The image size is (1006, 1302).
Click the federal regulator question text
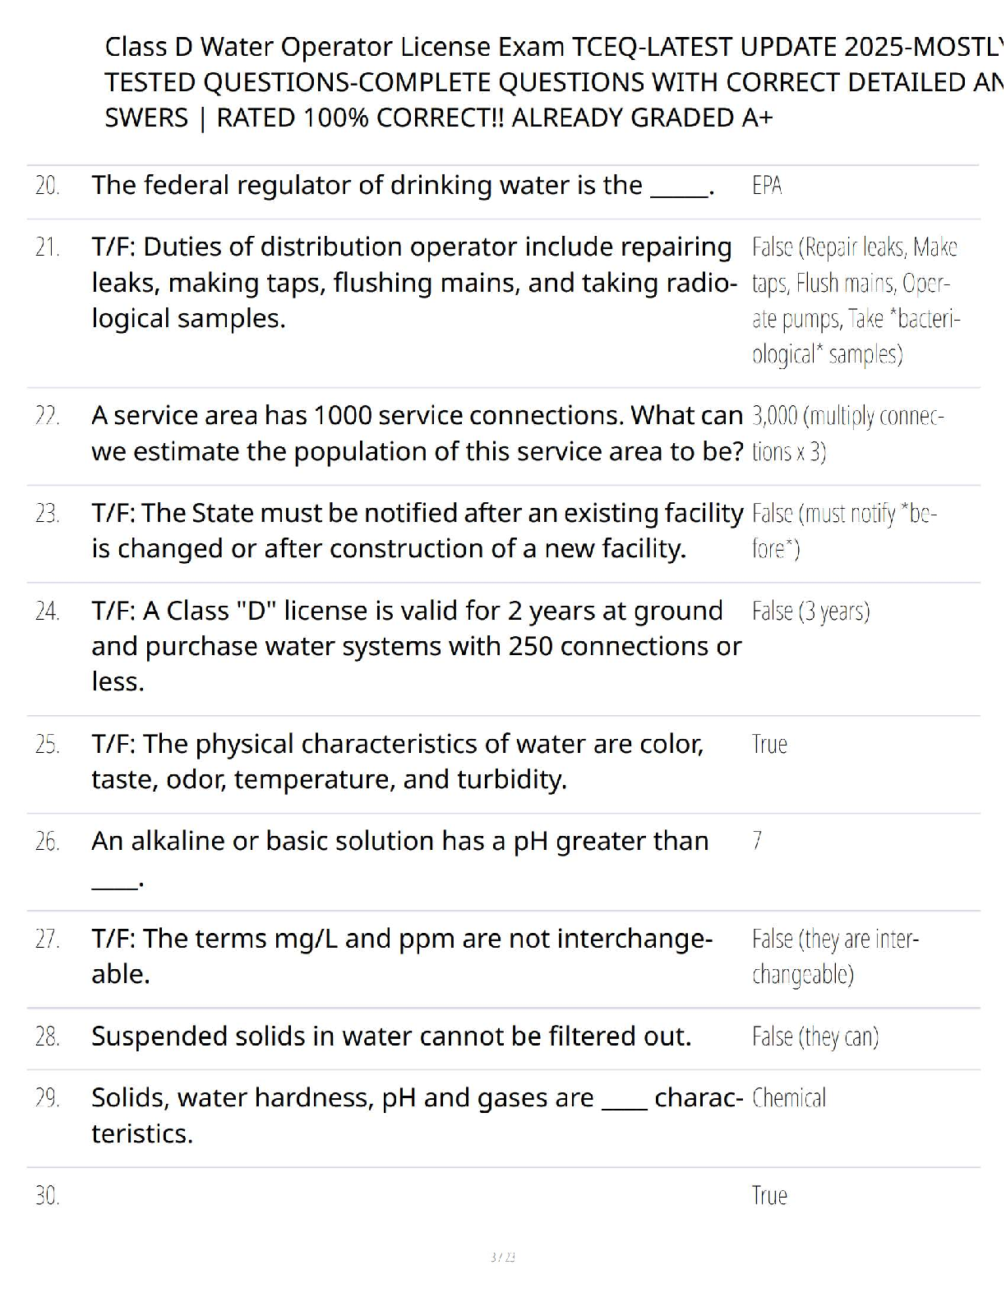[403, 186]
